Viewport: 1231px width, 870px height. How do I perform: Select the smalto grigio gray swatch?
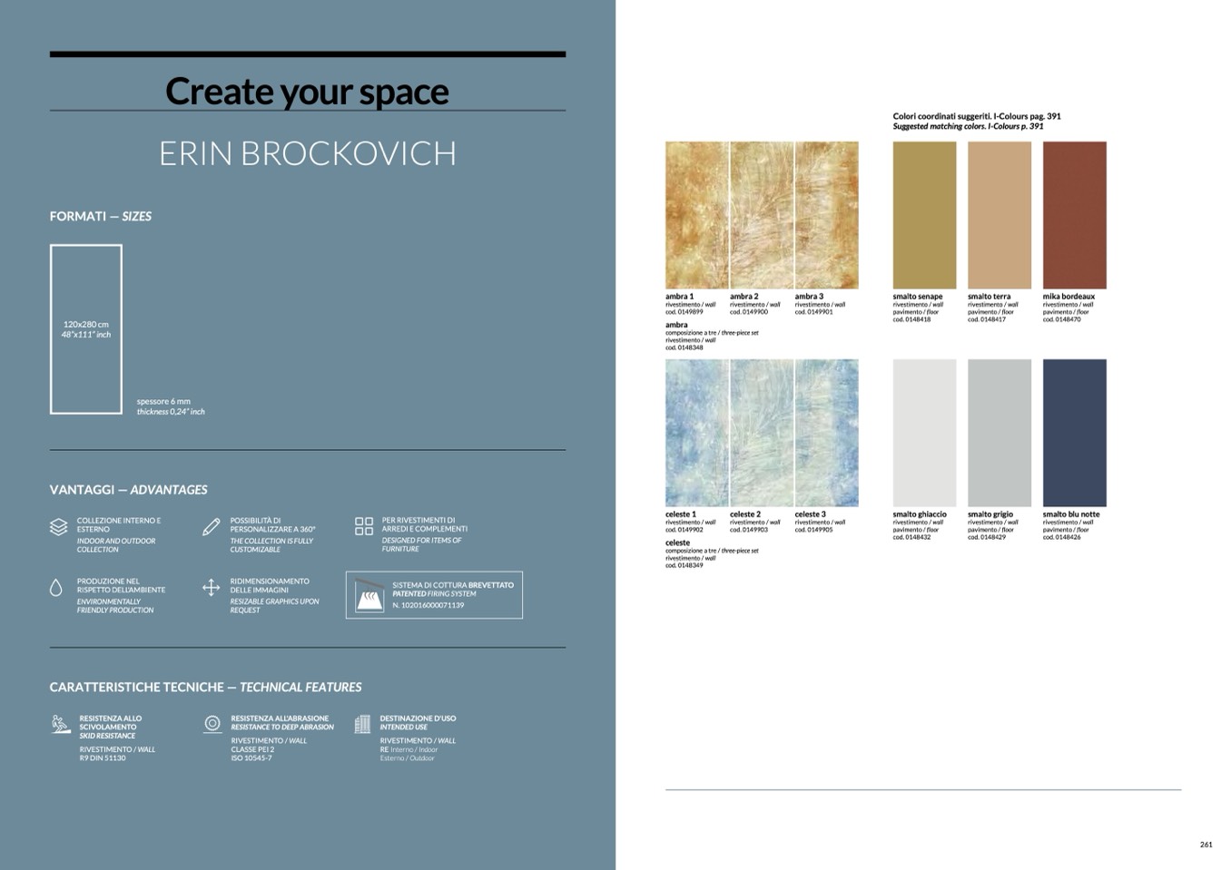(999, 433)
